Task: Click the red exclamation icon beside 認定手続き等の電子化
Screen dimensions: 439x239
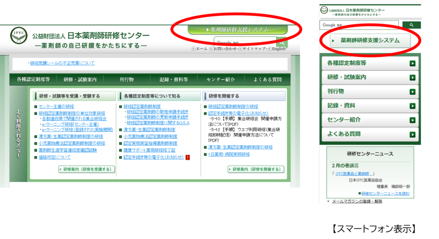Action: (x=188, y=157)
